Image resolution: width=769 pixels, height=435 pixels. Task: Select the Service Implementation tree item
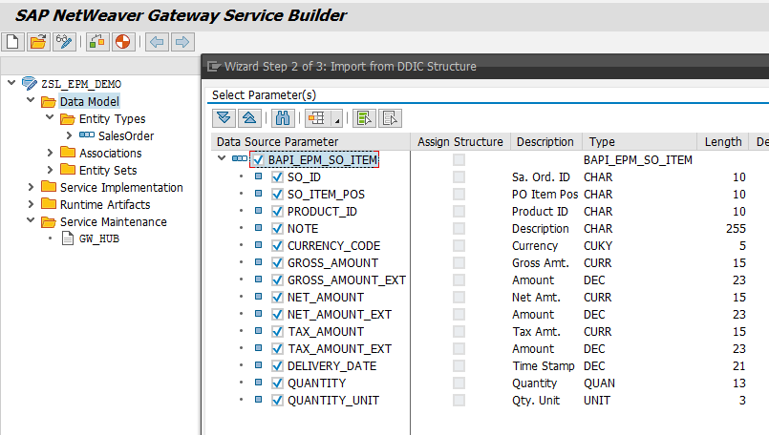click(x=121, y=187)
